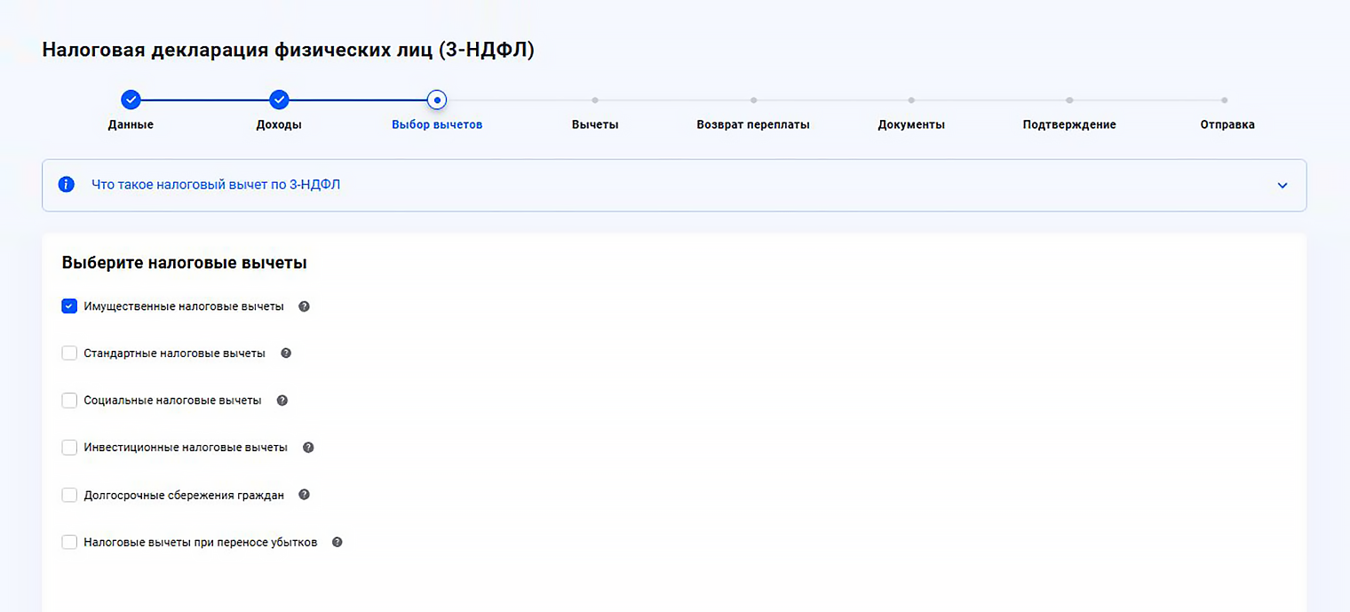
Task: Click step dot above Вычеты
Action: 595,99
